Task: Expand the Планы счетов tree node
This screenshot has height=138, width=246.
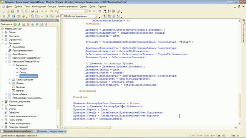Action: point(3,120)
